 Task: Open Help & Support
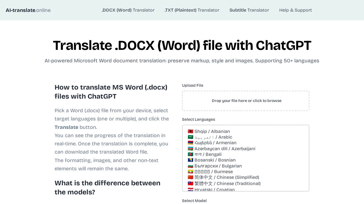pyautogui.click(x=295, y=10)
